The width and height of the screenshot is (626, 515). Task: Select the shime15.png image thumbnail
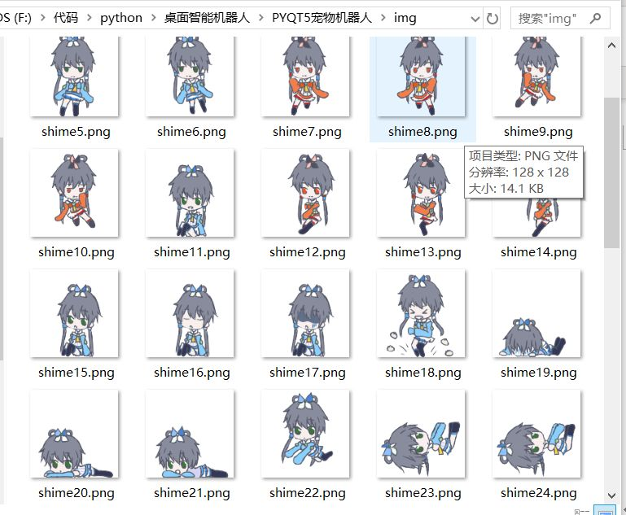74,313
